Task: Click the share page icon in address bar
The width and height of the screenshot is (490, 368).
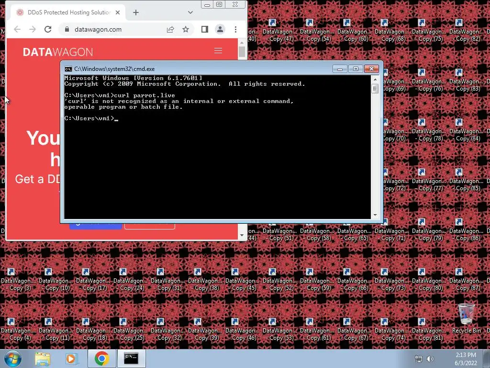Action: tap(170, 29)
